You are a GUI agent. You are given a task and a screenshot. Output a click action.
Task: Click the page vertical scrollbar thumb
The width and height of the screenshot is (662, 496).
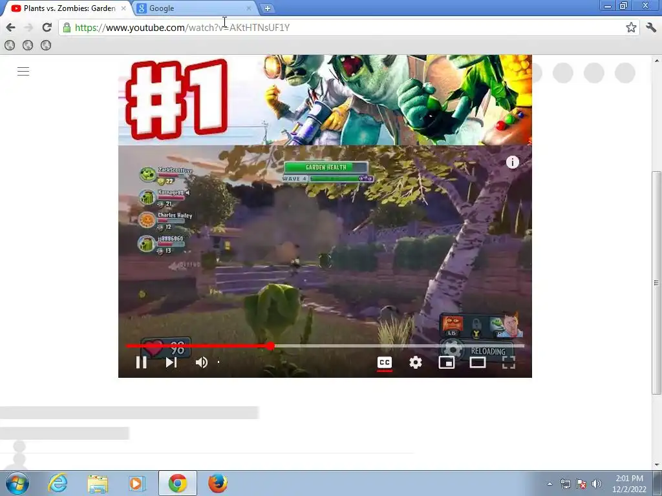click(657, 283)
